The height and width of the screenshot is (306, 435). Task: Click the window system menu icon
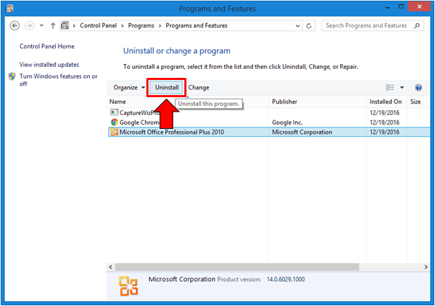coord(10,8)
